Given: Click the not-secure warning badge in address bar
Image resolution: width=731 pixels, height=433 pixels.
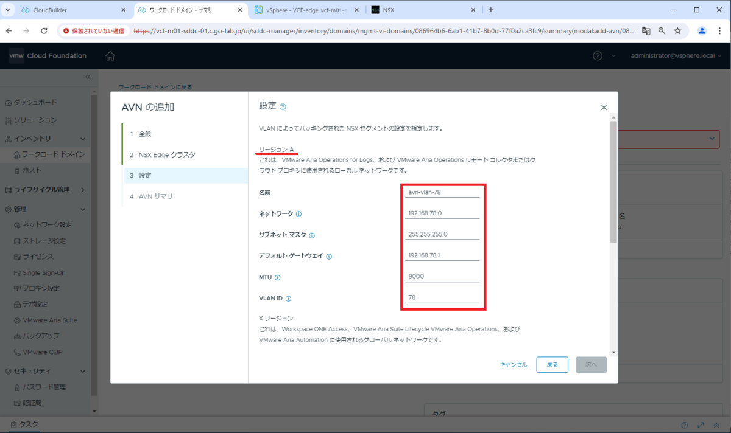Looking at the screenshot, I should [93, 30].
